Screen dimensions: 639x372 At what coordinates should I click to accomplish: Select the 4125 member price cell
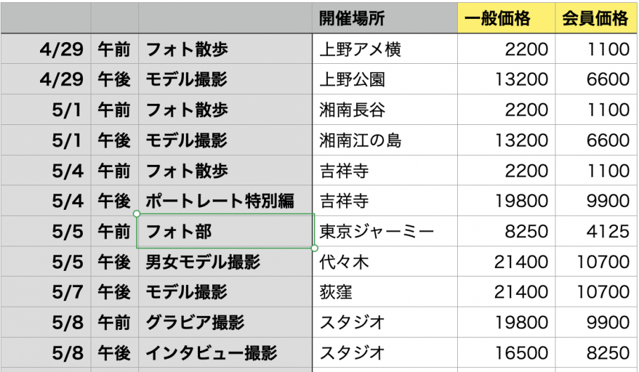(597, 232)
